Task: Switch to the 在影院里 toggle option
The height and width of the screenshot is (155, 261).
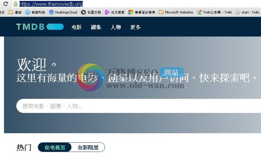Action: coord(88,148)
